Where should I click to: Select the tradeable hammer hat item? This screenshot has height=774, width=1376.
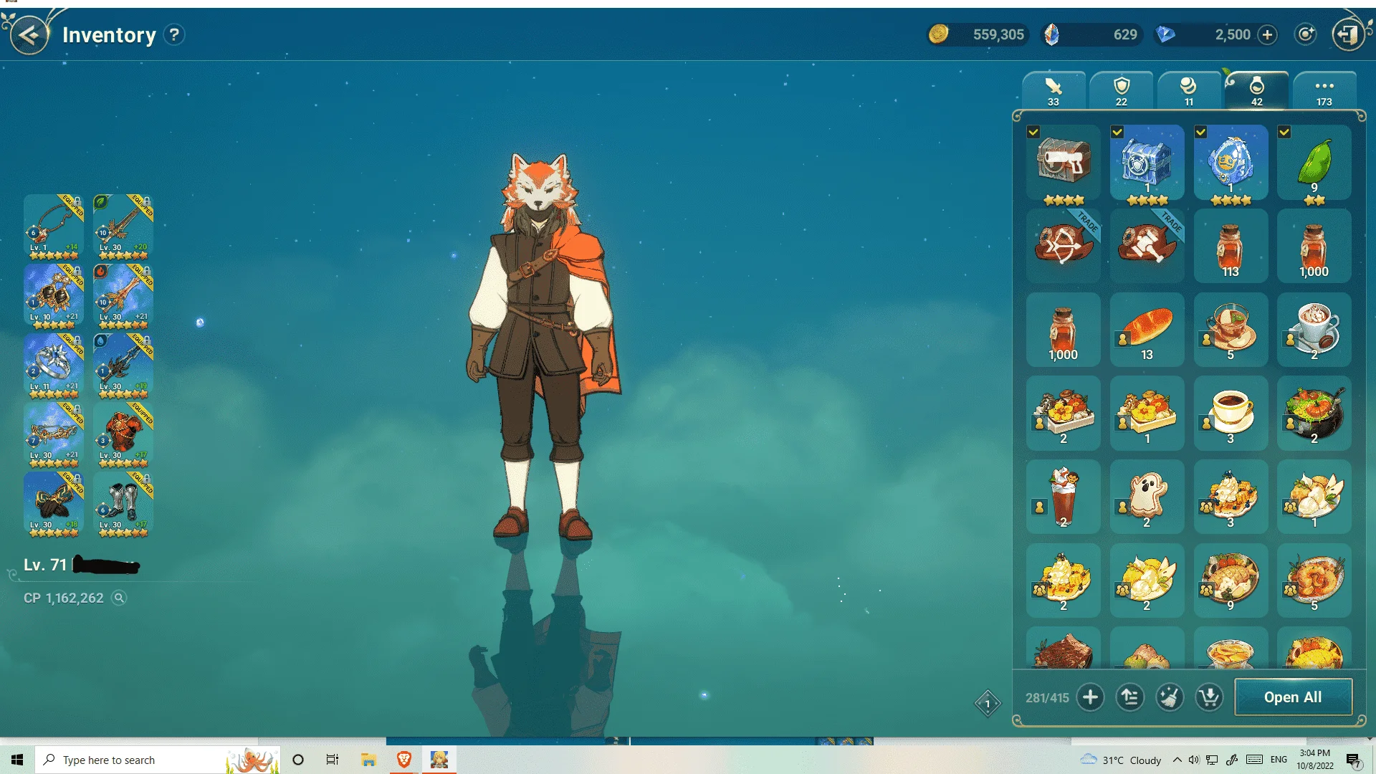point(1147,246)
